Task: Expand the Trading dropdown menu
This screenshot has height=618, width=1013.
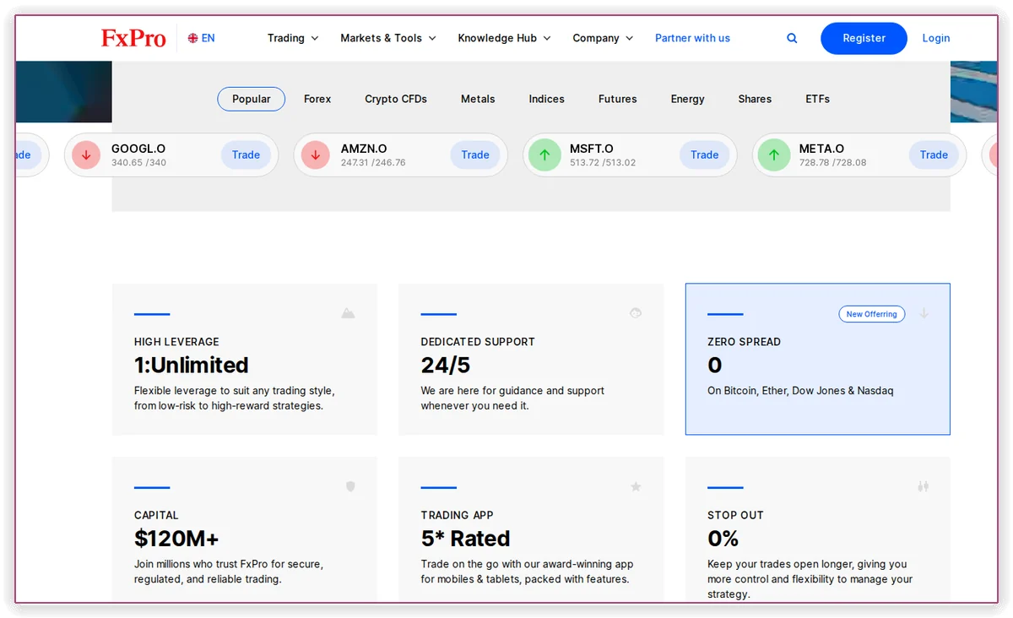Action: click(x=293, y=38)
